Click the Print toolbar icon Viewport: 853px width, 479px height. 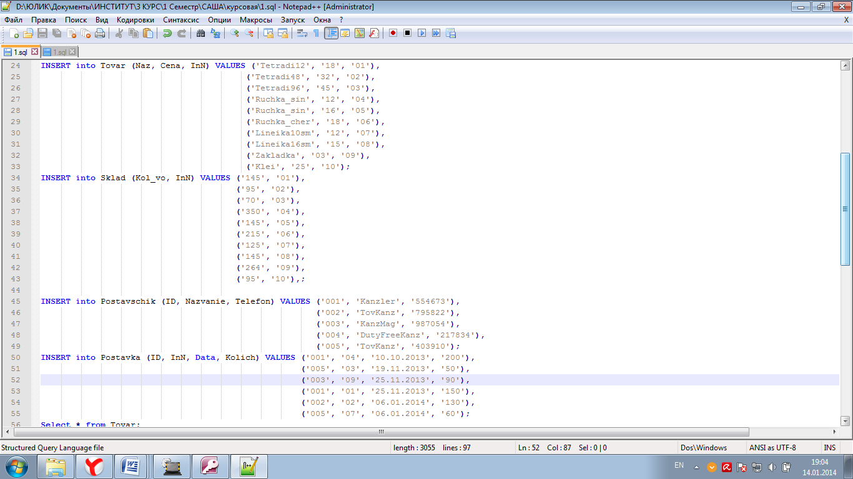tap(100, 33)
